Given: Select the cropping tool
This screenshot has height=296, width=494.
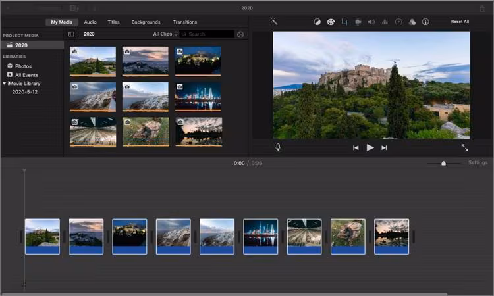Looking at the screenshot, I should [x=344, y=22].
